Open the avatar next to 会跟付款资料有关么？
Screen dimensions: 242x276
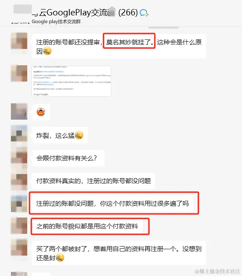[19, 155]
